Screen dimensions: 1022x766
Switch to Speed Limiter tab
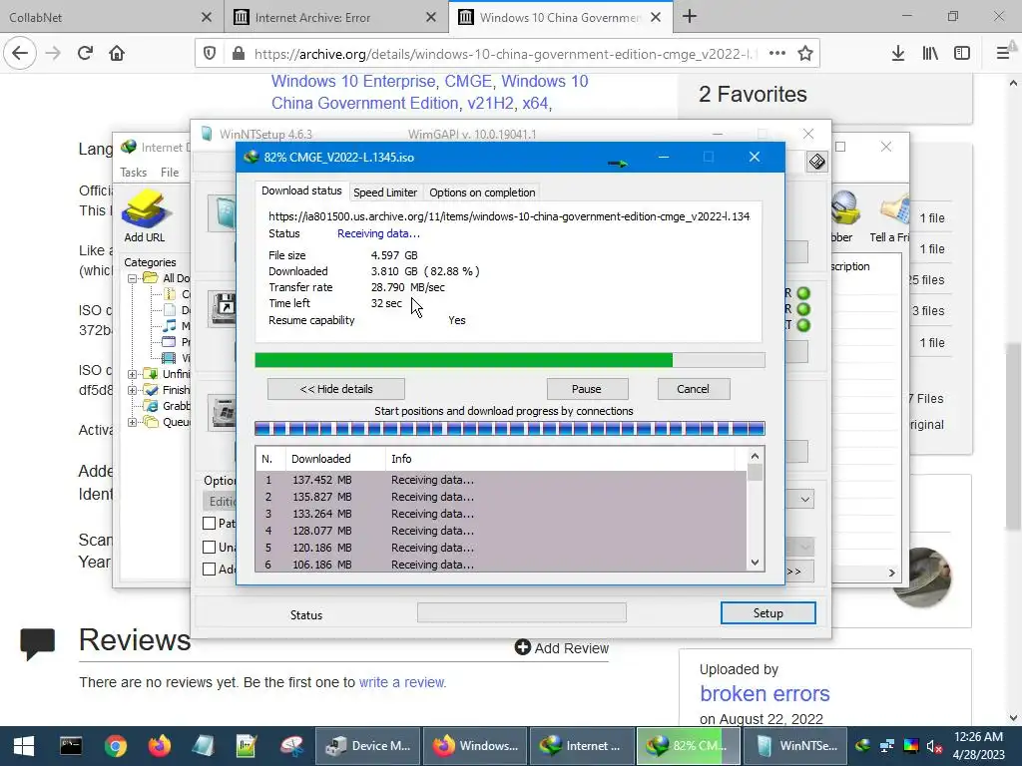point(385,192)
